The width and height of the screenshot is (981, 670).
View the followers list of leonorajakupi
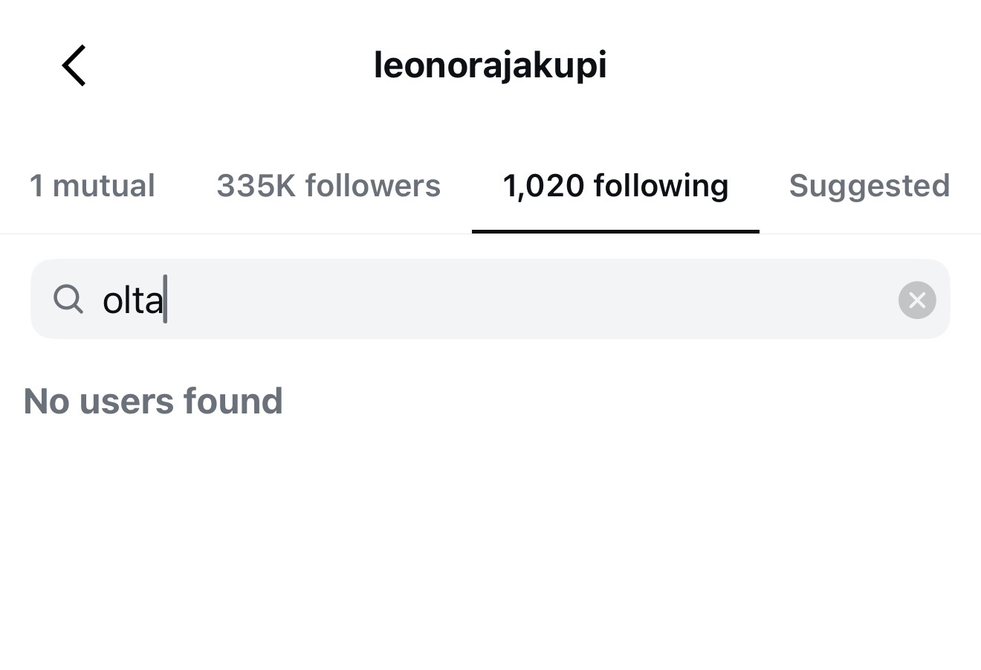tap(328, 186)
